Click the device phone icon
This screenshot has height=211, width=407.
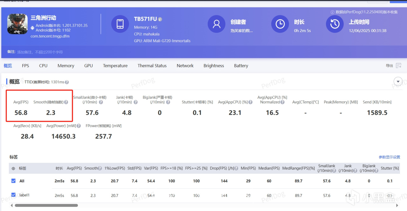tap(120, 24)
